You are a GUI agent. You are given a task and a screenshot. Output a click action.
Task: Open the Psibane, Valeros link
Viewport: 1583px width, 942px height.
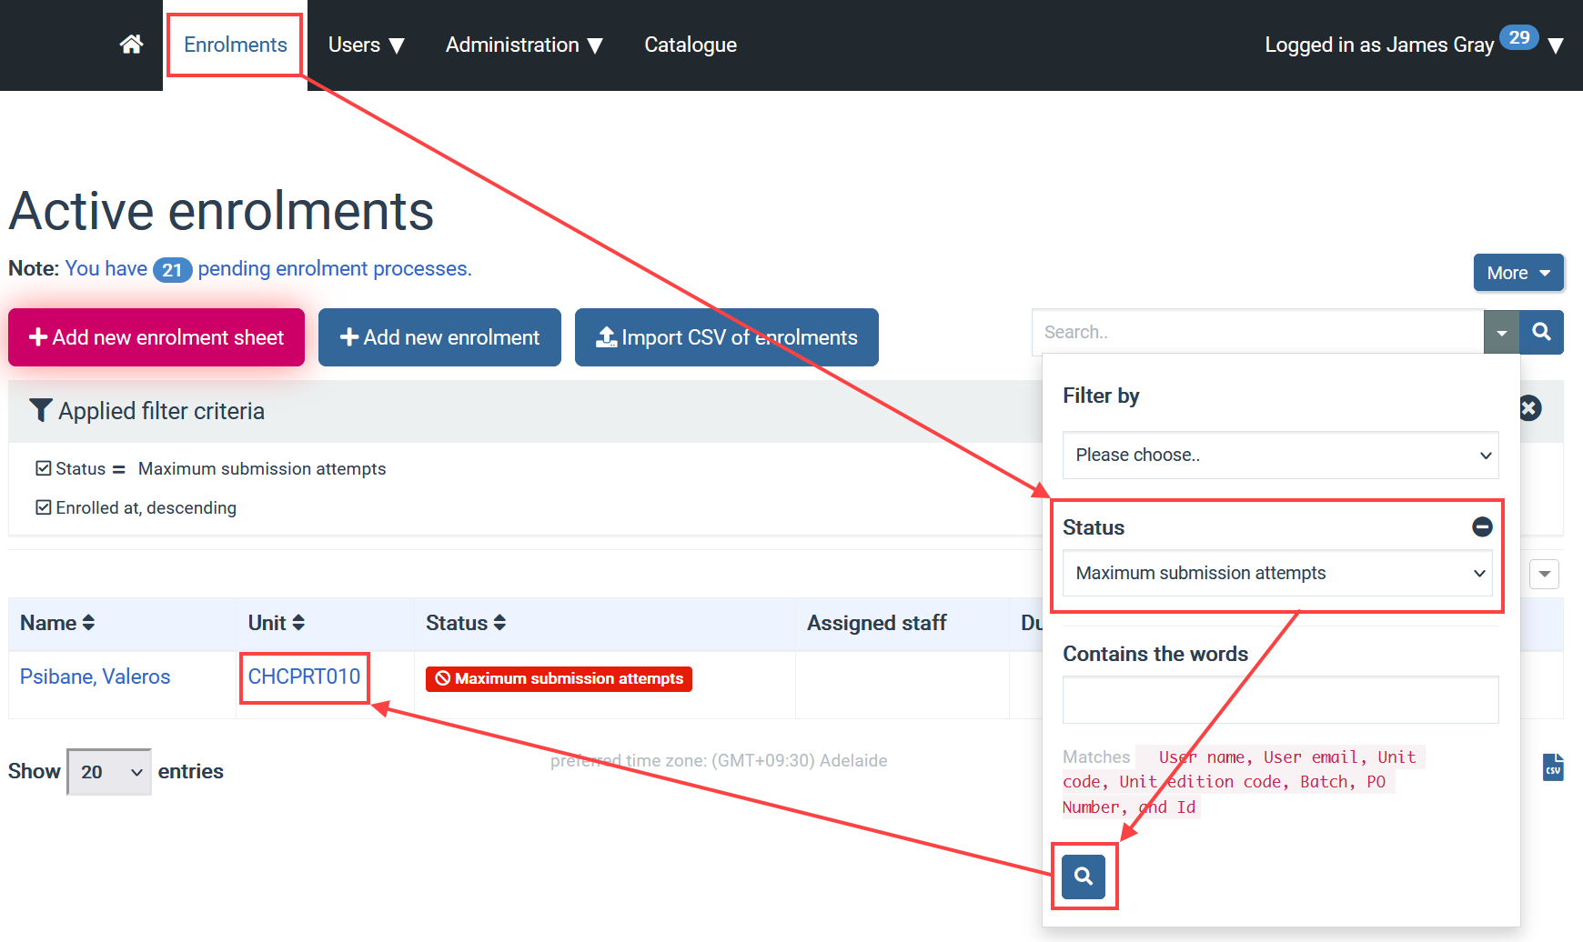[x=96, y=676]
